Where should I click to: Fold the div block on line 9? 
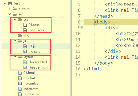pyautogui.click(x=82, y=28)
